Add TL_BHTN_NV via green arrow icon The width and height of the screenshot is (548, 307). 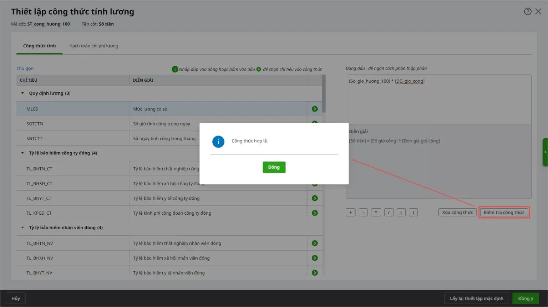point(314,243)
